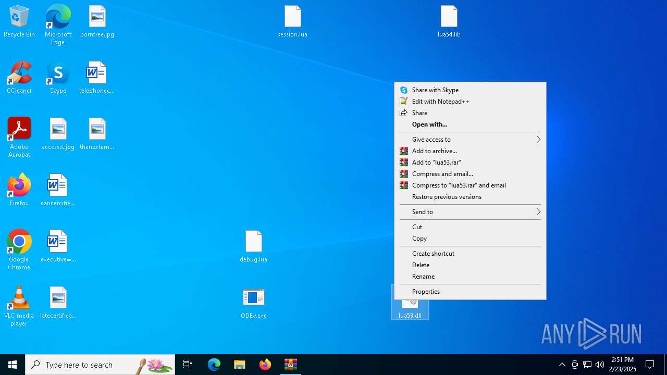Select the porntree.jpg image file

(x=97, y=22)
